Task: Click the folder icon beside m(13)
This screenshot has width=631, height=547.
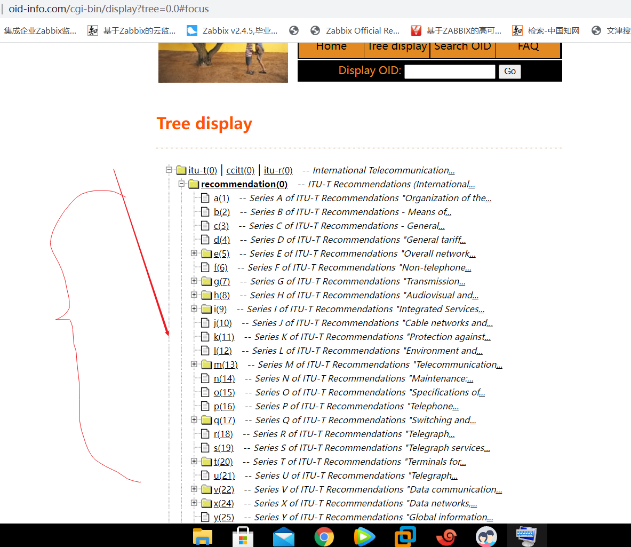Action: coord(206,364)
